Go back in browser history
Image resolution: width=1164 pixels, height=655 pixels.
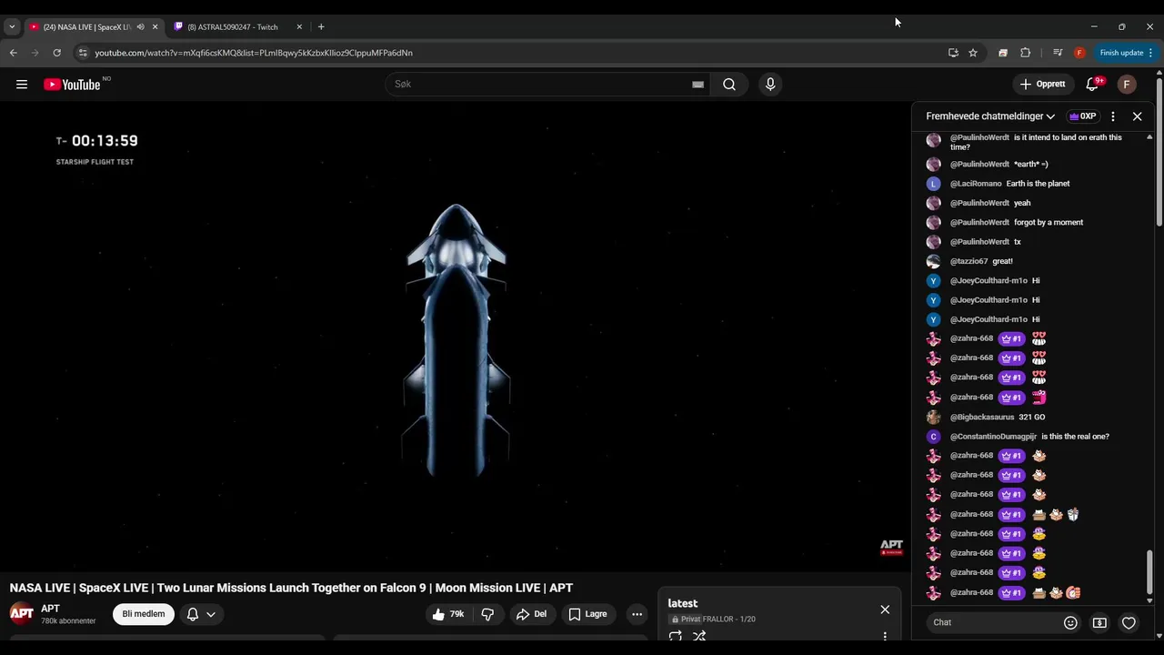pos(13,53)
